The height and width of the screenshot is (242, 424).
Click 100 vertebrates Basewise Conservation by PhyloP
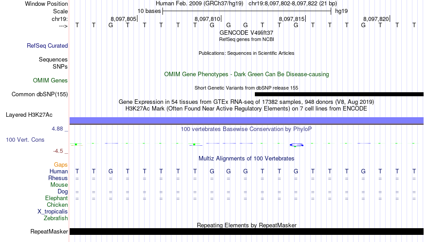(x=246, y=129)
